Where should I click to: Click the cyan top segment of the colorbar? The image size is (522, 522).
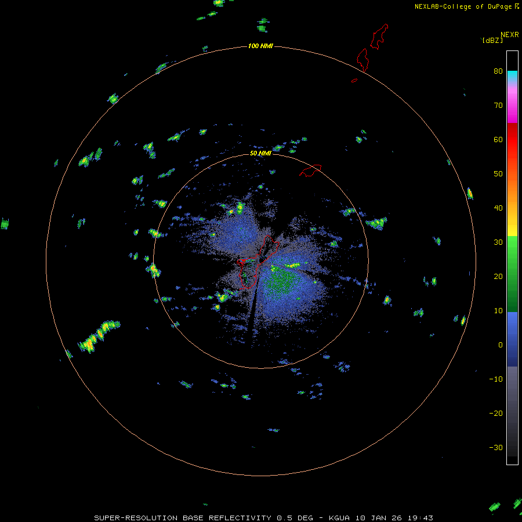tap(512, 76)
